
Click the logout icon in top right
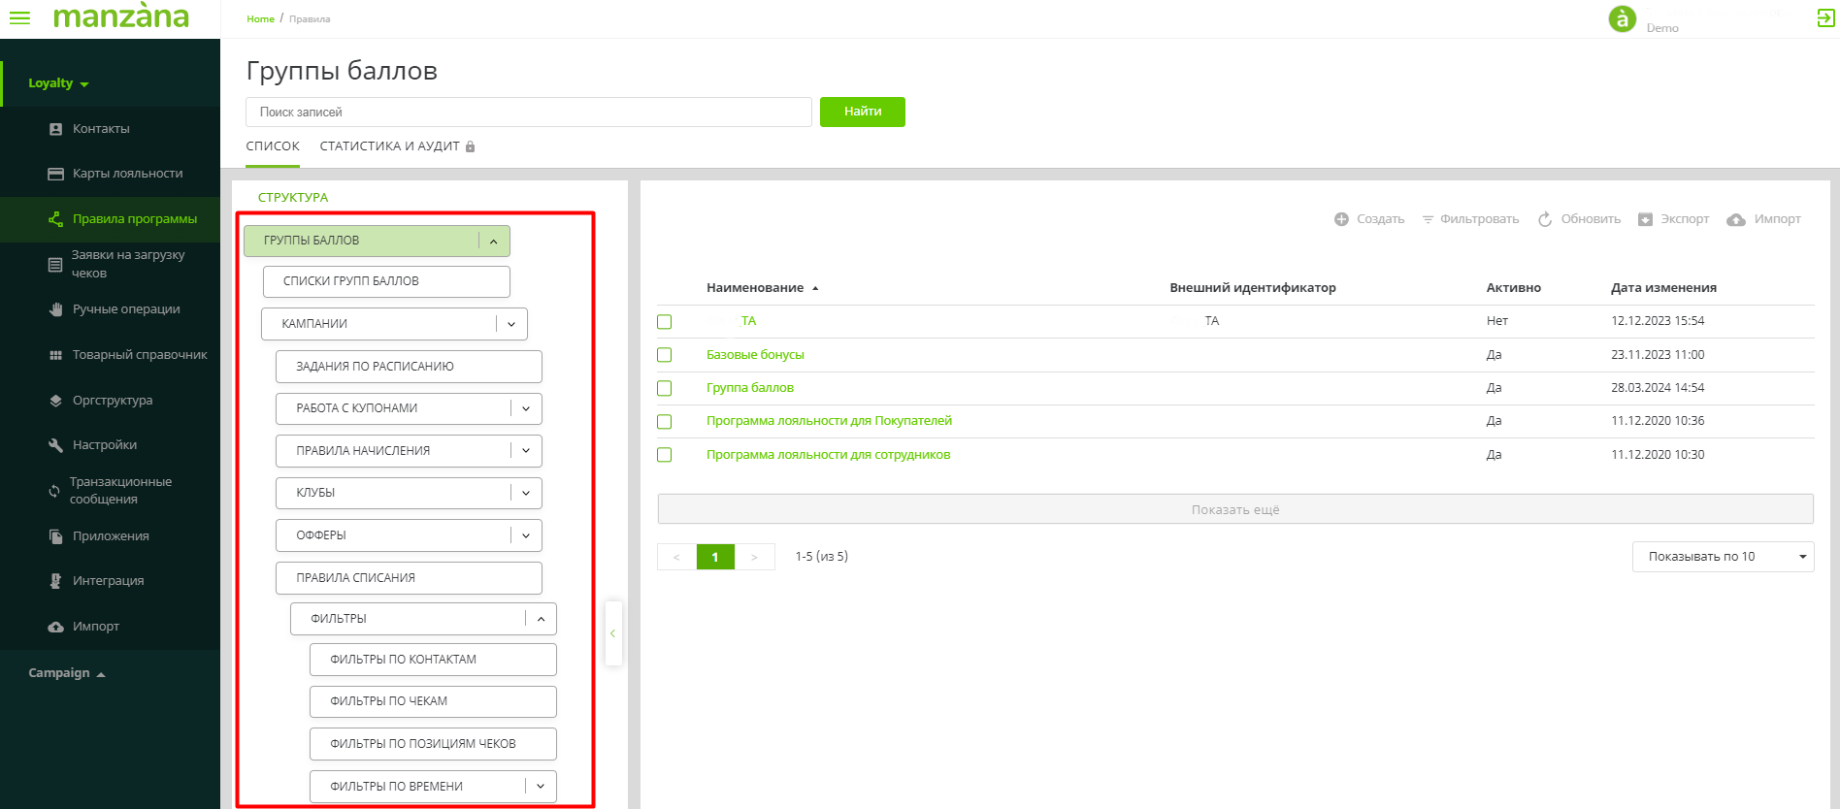click(x=1825, y=18)
